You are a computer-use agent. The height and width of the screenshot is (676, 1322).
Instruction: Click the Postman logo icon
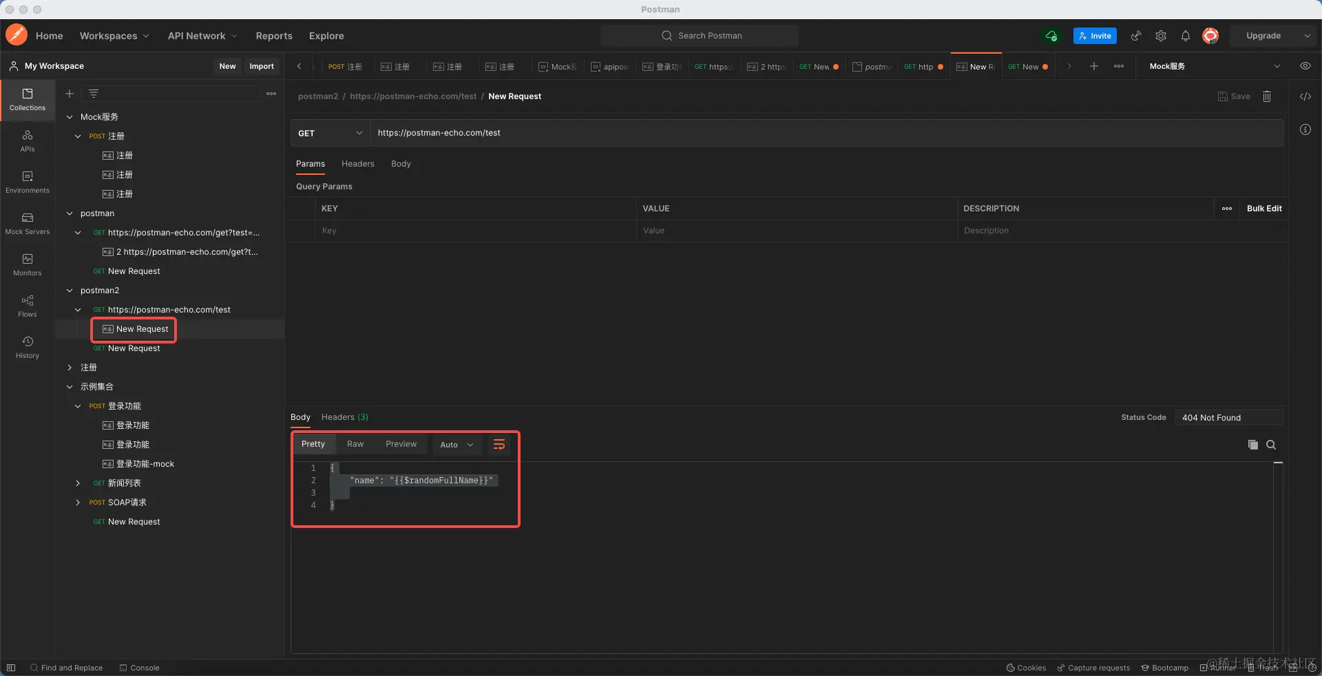[x=17, y=35]
